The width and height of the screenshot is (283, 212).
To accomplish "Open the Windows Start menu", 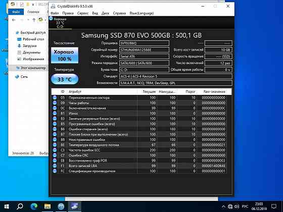I will [7, 206].
